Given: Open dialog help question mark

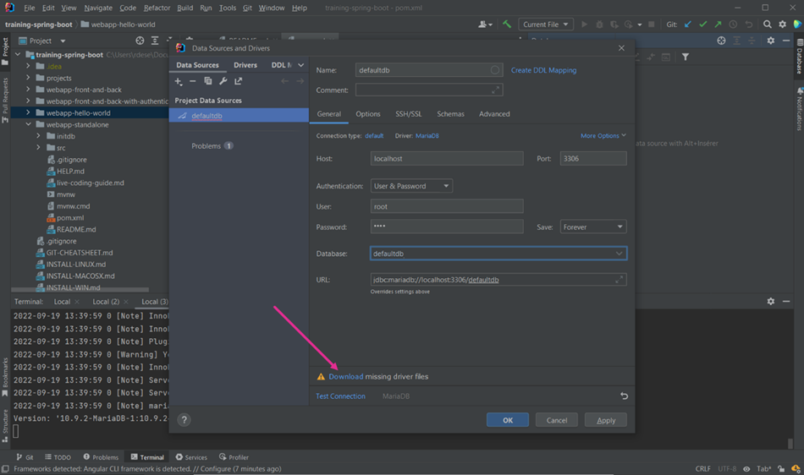Looking at the screenshot, I should [184, 420].
